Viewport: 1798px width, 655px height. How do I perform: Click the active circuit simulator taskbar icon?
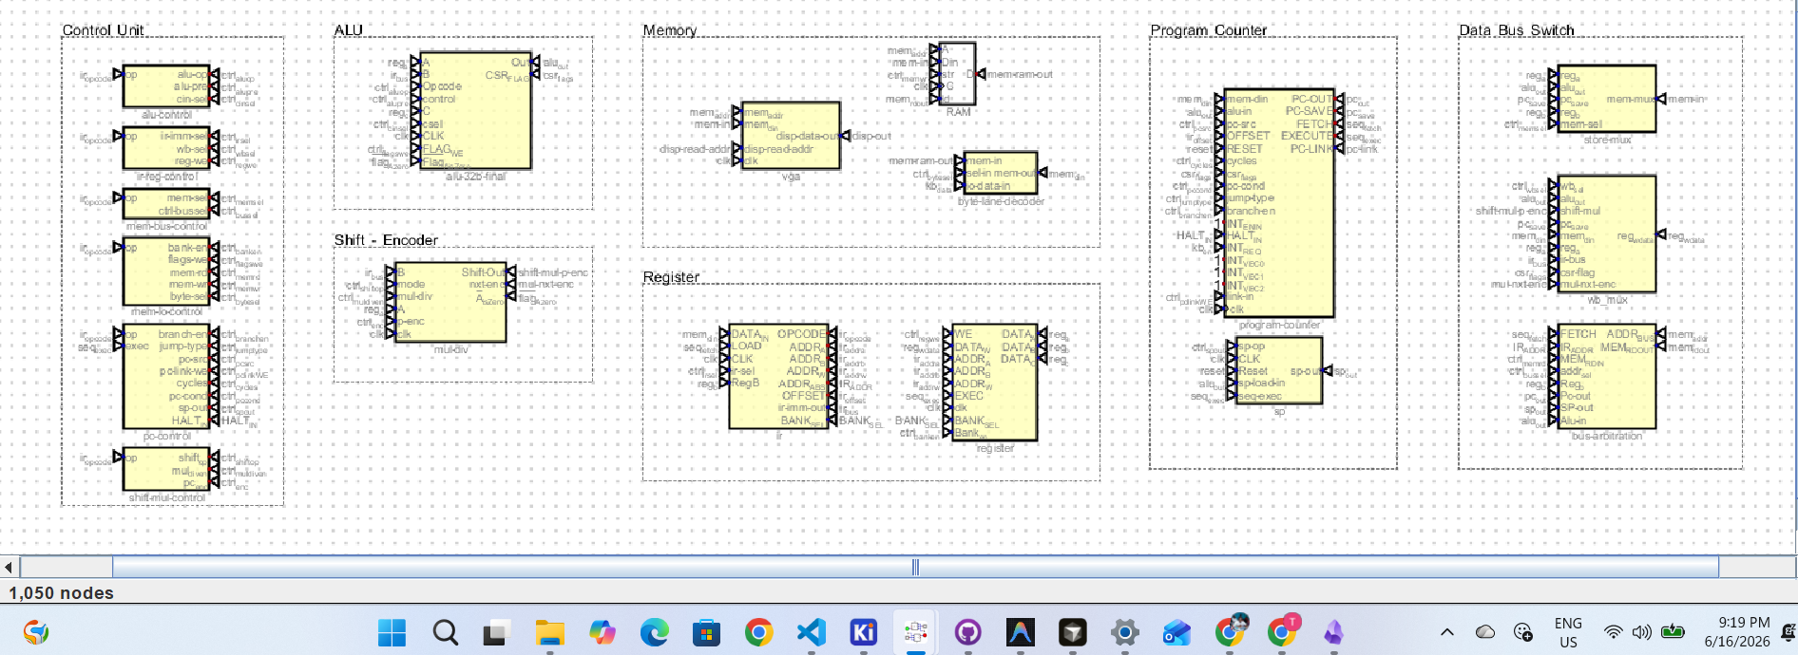click(x=915, y=632)
